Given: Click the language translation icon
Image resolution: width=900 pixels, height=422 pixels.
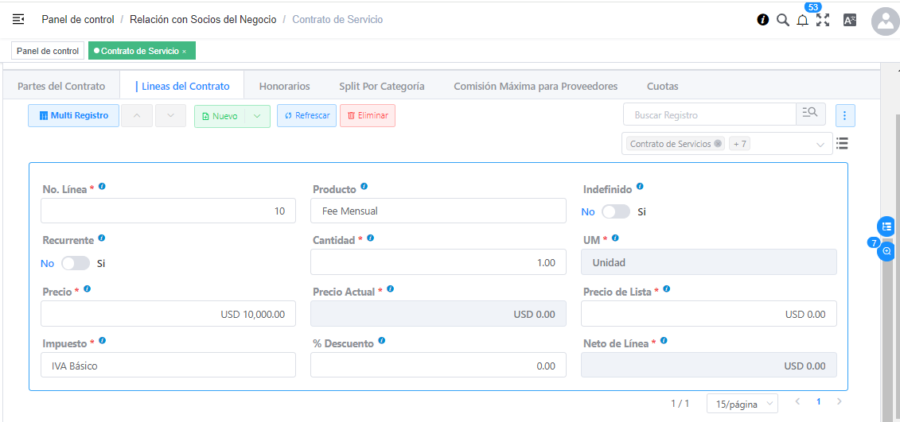Looking at the screenshot, I should click(x=850, y=20).
